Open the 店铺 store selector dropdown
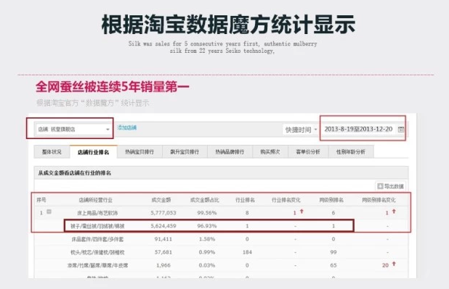Viewport: 449px width, 289px height. tap(73, 130)
